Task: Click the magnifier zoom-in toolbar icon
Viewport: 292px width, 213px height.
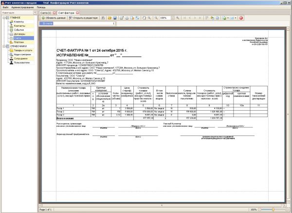Action: [149, 18]
